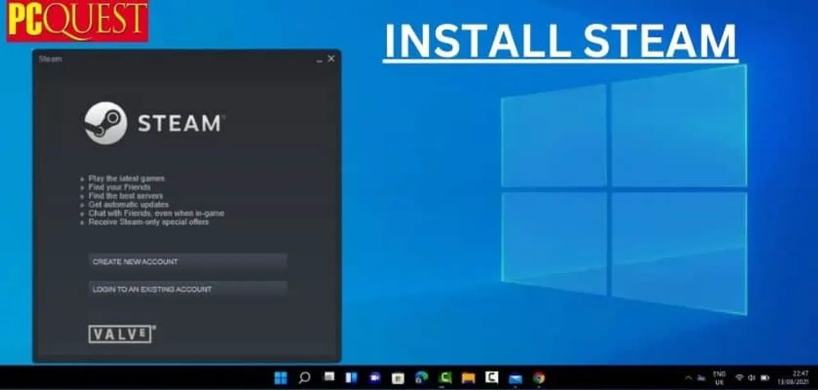Click the Valve logo
818x390 pixels.
point(122,334)
